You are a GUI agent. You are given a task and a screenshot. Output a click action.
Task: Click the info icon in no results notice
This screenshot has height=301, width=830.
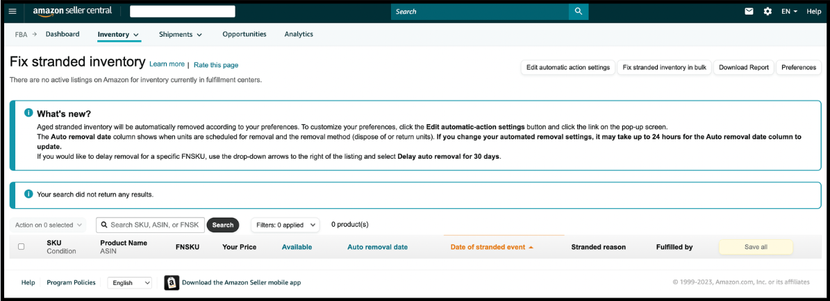[x=28, y=194]
